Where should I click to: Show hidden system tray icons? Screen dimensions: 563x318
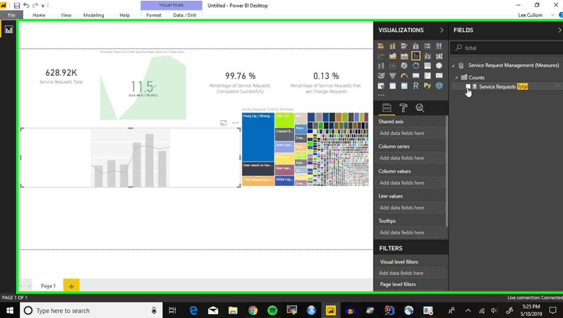point(468,310)
